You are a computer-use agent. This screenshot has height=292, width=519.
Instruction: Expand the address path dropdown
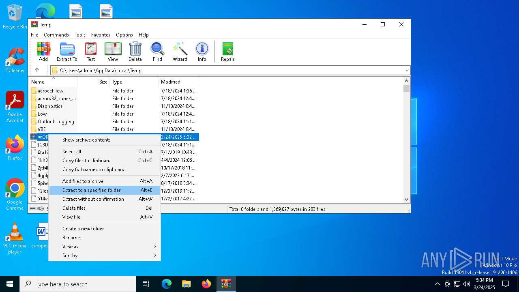(x=407, y=70)
